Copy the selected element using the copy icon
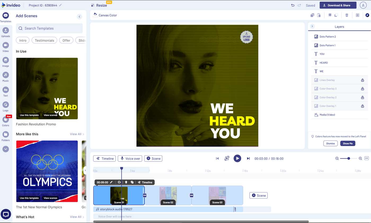371x223 pixels. pyautogui.click(x=312, y=15)
